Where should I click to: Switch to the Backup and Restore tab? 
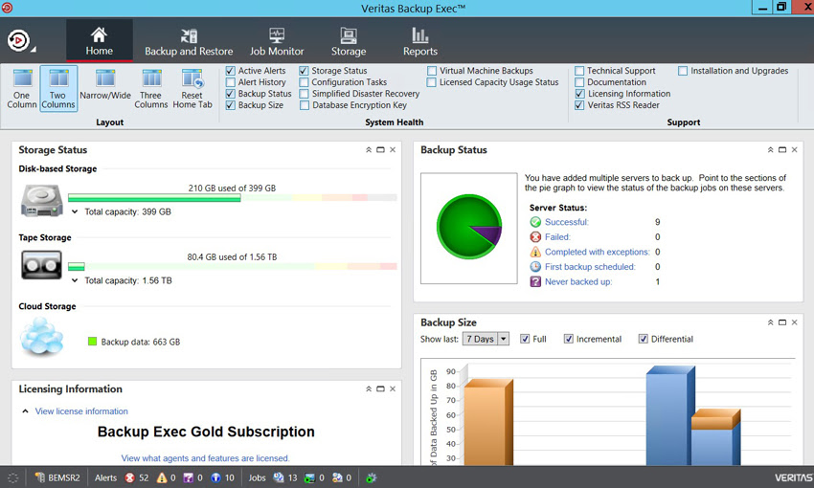point(189,41)
